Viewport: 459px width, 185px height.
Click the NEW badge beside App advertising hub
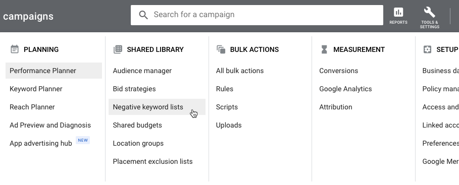[x=83, y=140]
